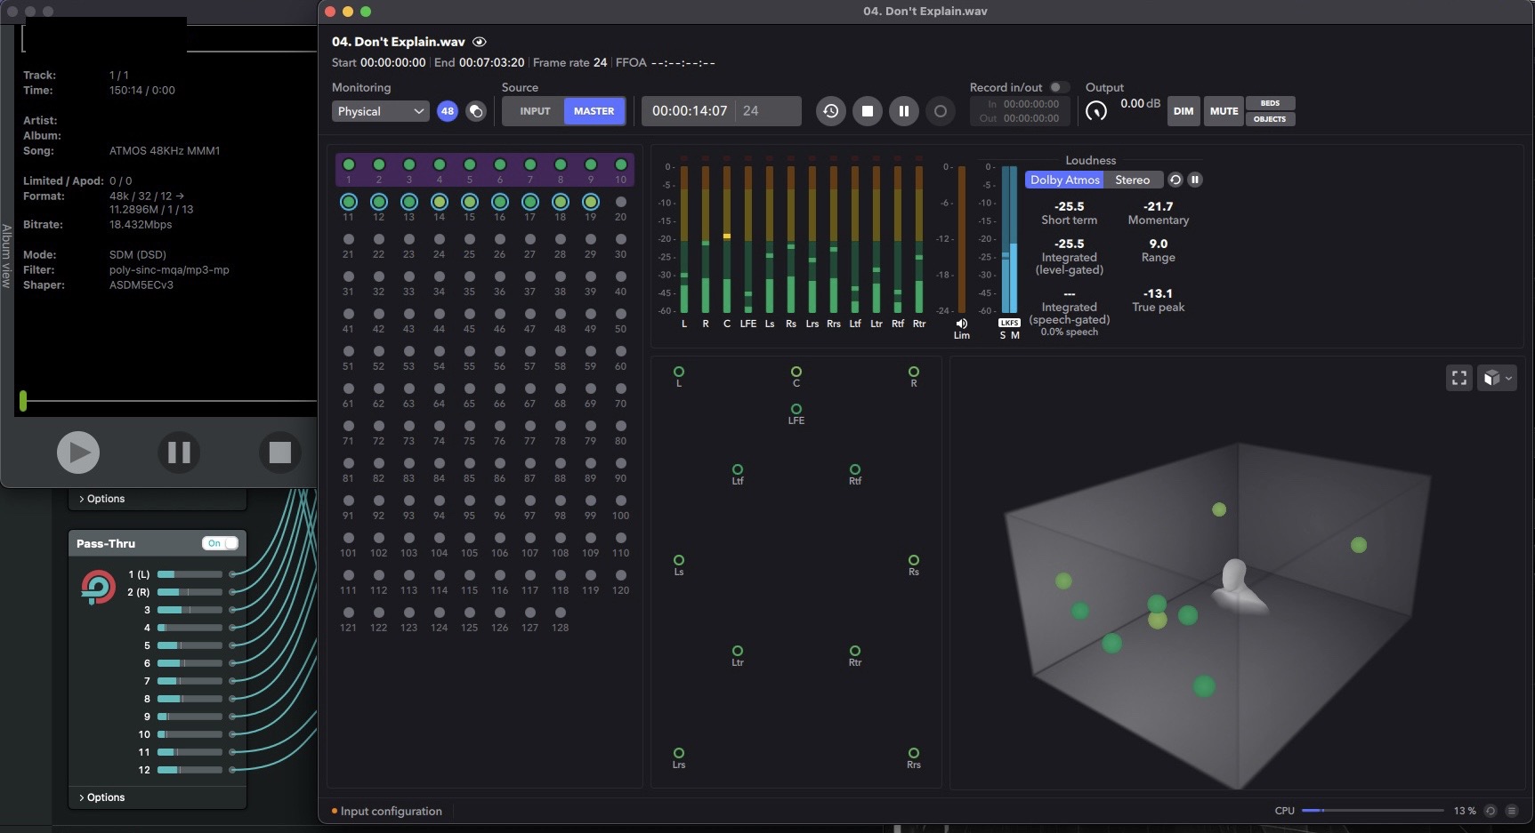Screen dimensions: 1535x833
Task: Toggle the Record in/out switch
Action: coord(1058,87)
